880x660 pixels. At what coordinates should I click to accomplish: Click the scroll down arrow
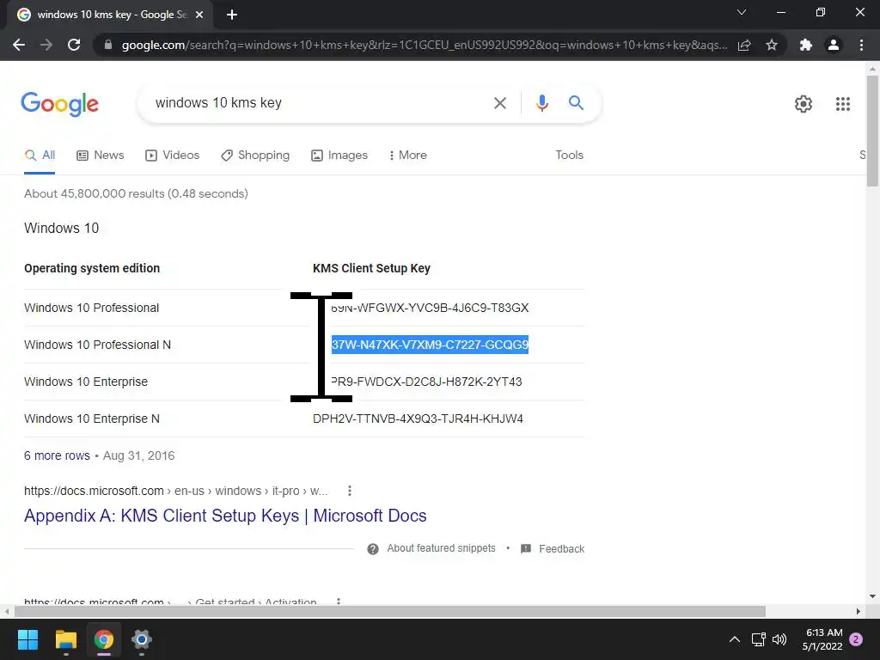point(872,596)
